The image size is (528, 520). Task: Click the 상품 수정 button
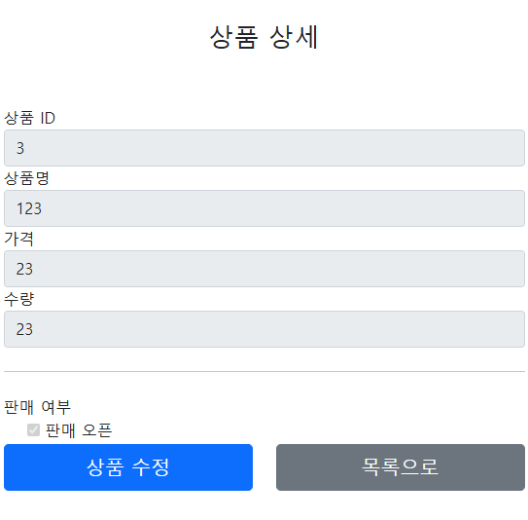[x=128, y=467]
